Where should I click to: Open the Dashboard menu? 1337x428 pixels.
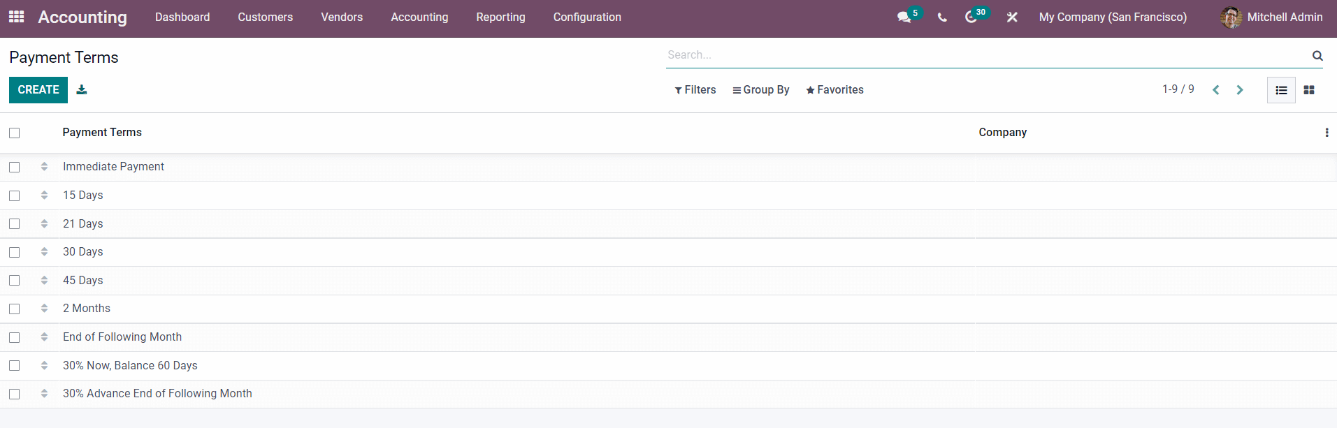(182, 17)
